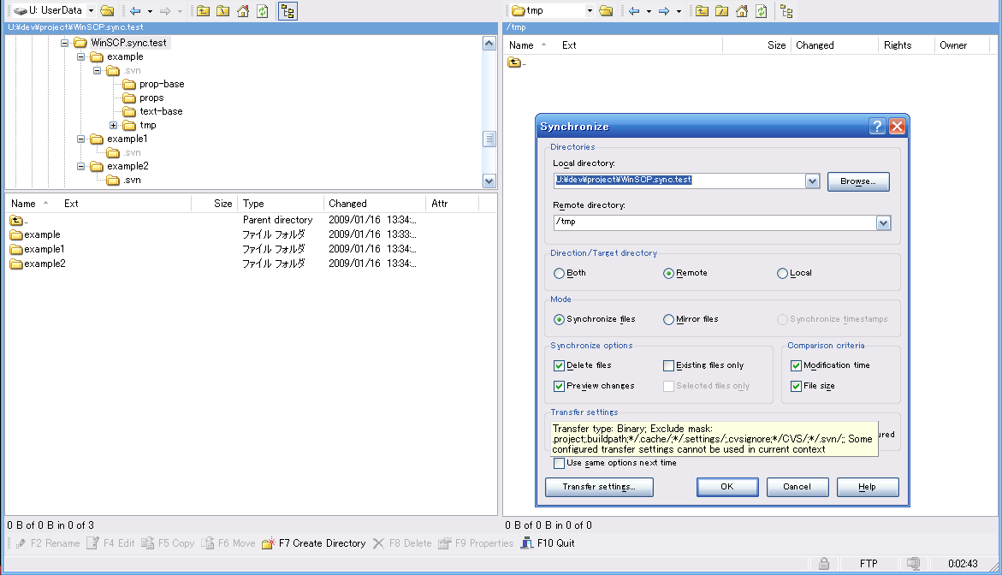Image resolution: width=1002 pixels, height=575 pixels.
Task: Open the Local directory dropdown list
Action: click(812, 181)
